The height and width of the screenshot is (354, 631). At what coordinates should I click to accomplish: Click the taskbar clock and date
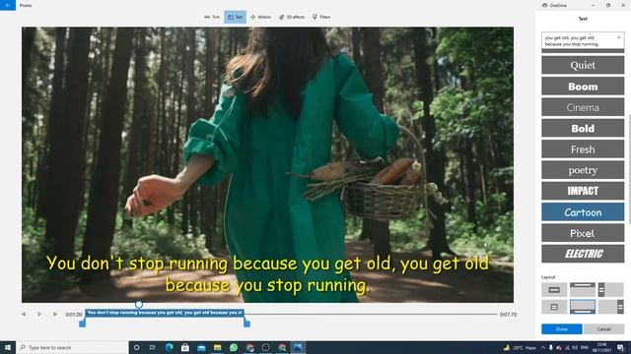pyautogui.click(x=602, y=347)
